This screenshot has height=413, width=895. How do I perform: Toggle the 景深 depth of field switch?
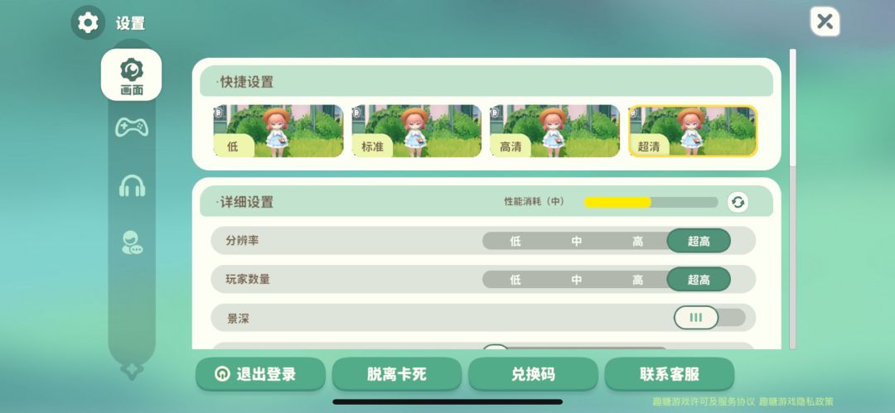tap(709, 318)
